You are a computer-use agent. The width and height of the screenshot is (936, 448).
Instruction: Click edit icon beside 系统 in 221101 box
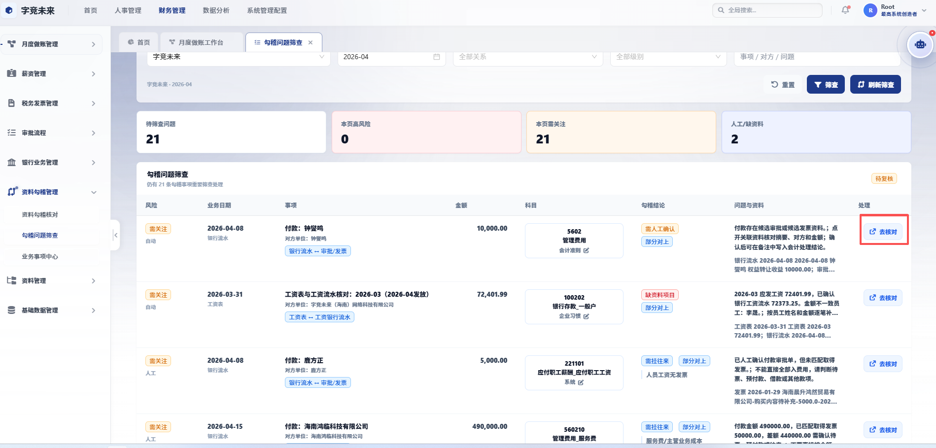[581, 382]
